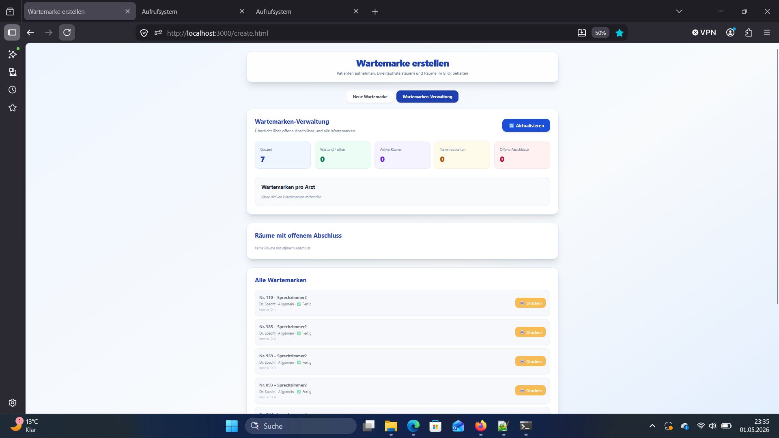Screen dimensions: 779x438
Task: Open the VPN button
Action: pos(704,32)
